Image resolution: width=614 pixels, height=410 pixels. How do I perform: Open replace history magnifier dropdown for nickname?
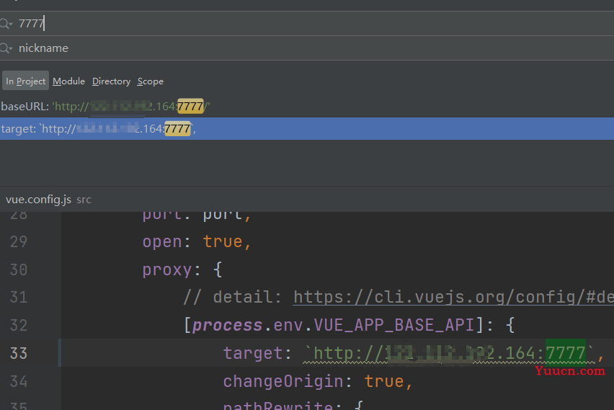(6, 48)
